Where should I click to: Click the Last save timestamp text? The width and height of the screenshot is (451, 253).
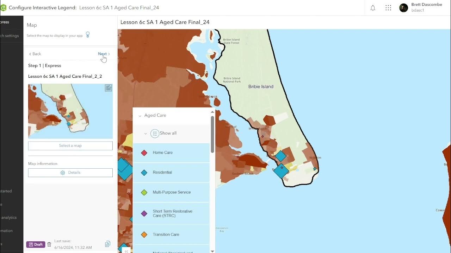pos(73,244)
